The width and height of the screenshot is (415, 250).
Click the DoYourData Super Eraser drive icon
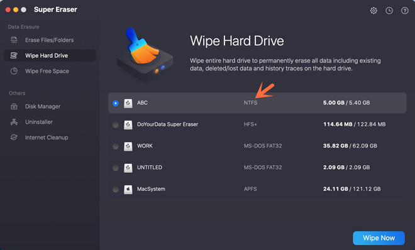128,124
